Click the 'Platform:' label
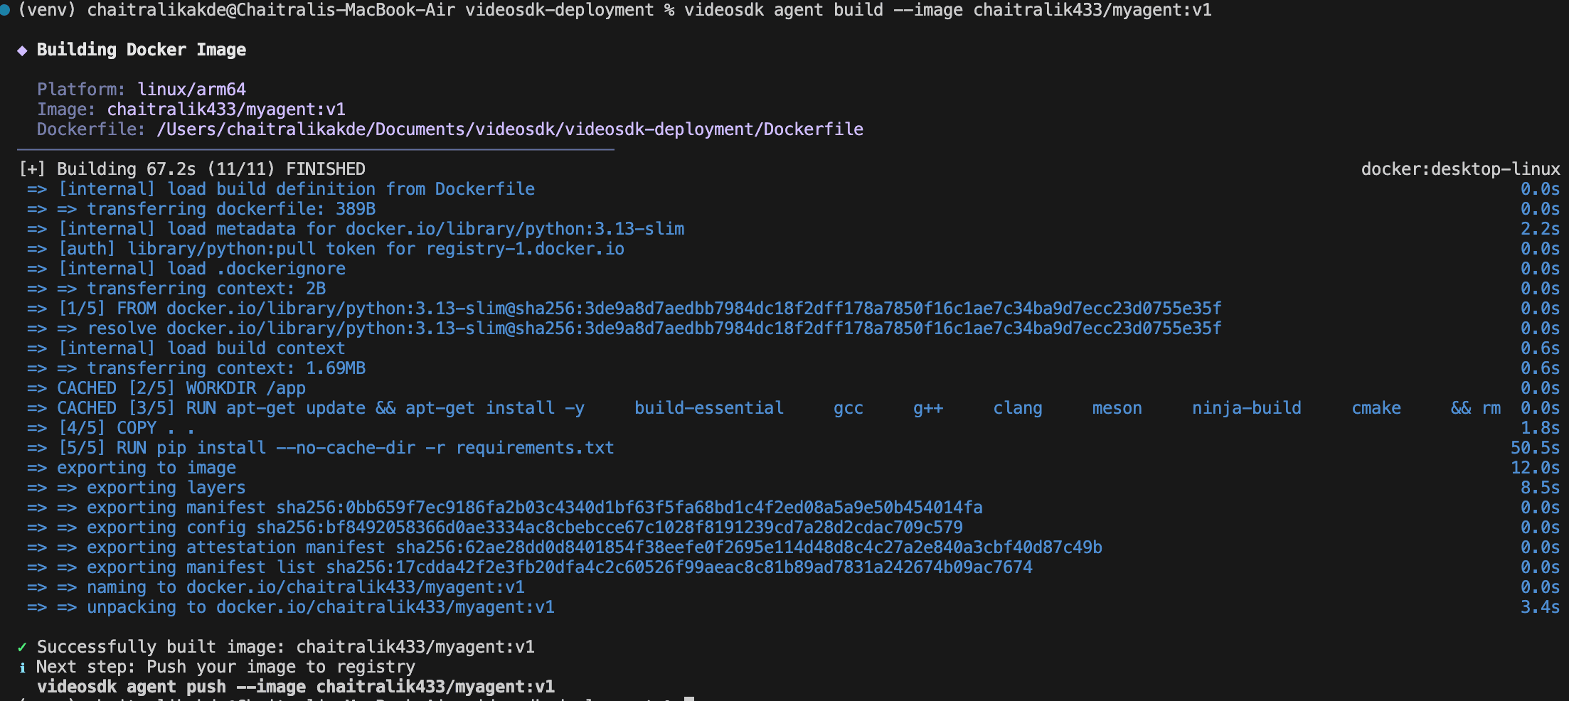 click(x=81, y=90)
